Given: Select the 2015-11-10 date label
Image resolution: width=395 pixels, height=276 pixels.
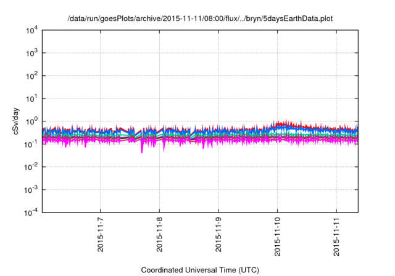Looking at the screenshot, I should (x=277, y=237).
